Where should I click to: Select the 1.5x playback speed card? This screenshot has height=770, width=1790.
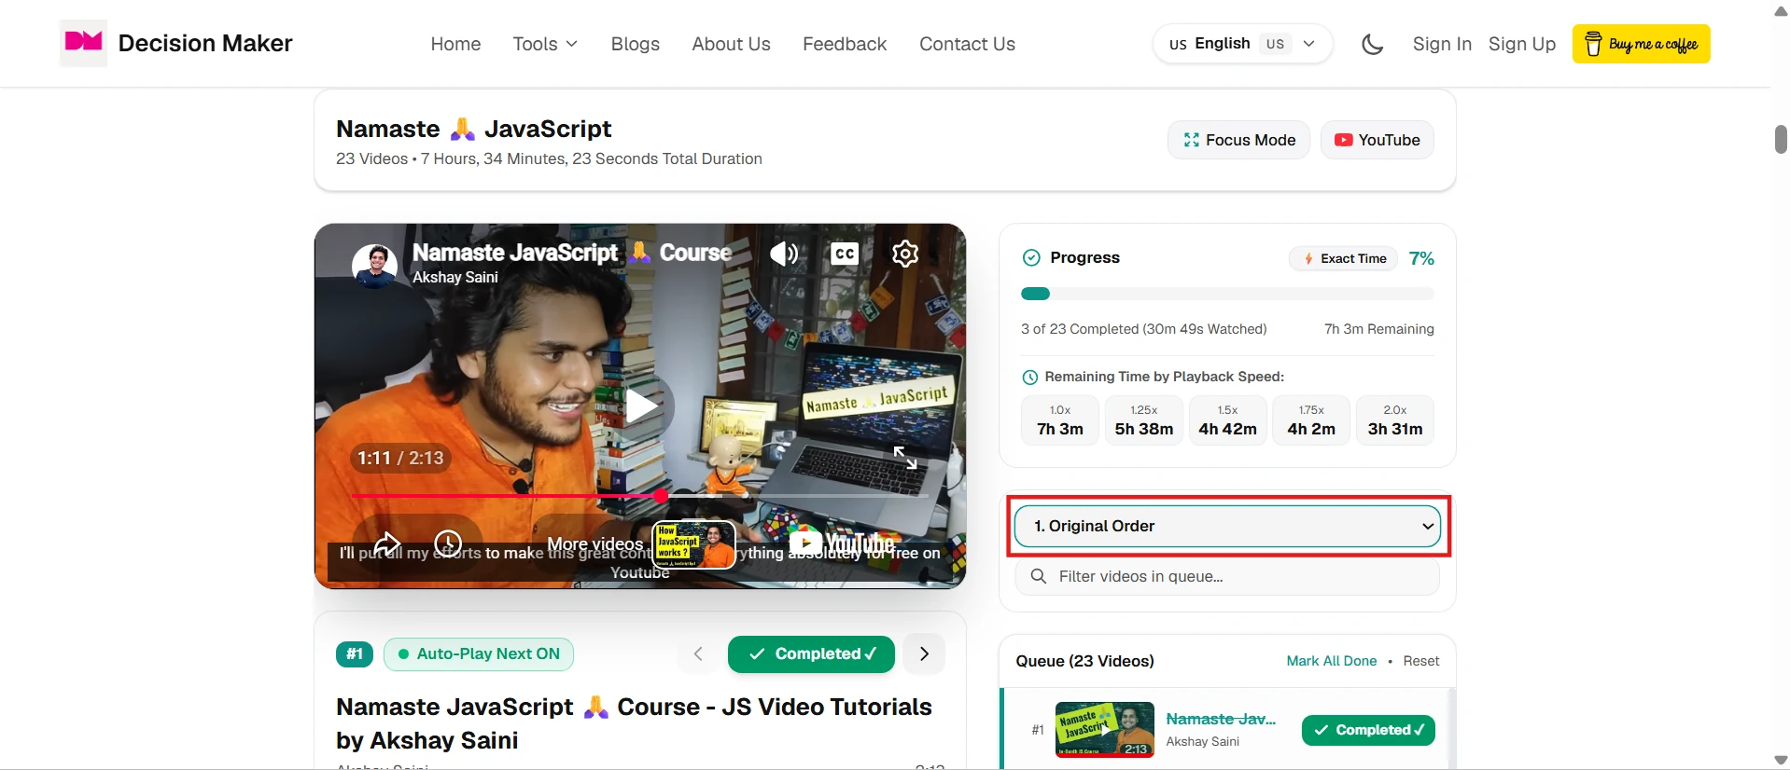[x=1227, y=420]
